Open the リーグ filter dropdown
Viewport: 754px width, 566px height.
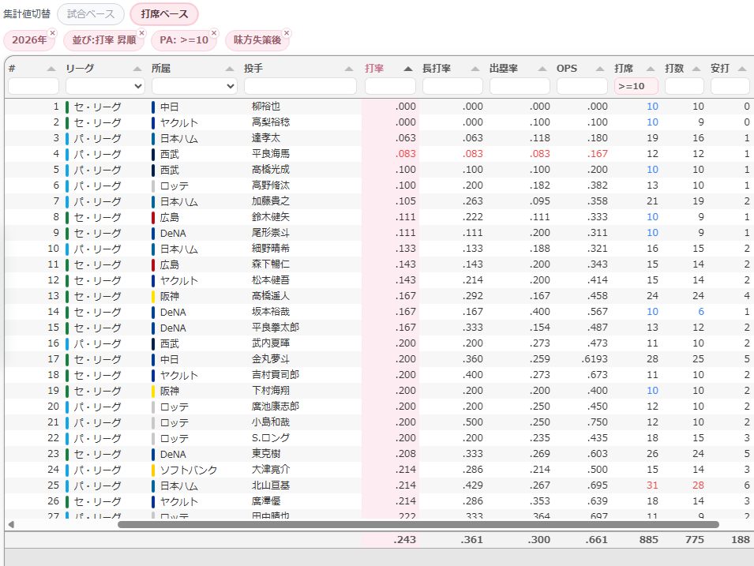point(105,86)
